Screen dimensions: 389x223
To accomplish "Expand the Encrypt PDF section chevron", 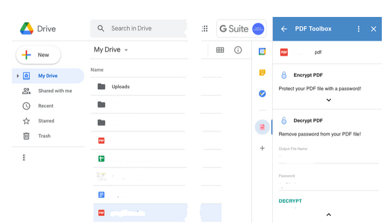I will pos(329,100).
